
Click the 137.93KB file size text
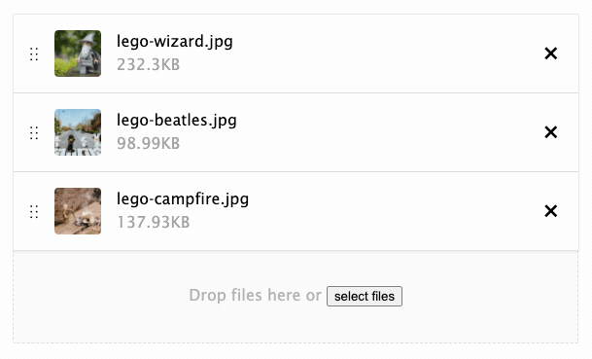pos(154,222)
